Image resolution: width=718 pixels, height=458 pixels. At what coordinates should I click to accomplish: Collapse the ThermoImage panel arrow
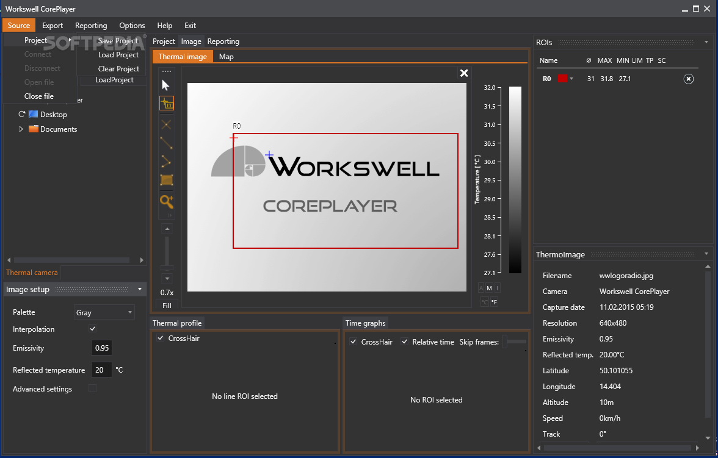point(706,254)
